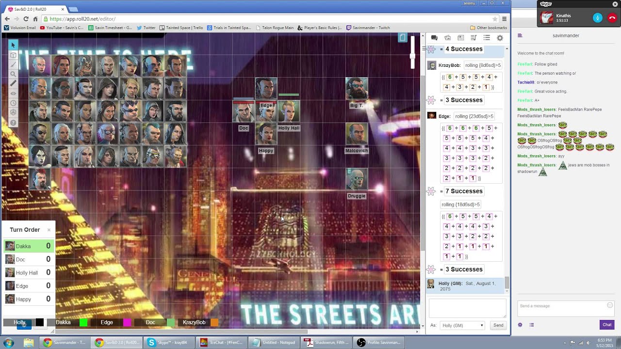Click the Chrome back navigation arrow
Image resolution: width=621 pixels, height=349 pixels.
(x=7, y=19)
